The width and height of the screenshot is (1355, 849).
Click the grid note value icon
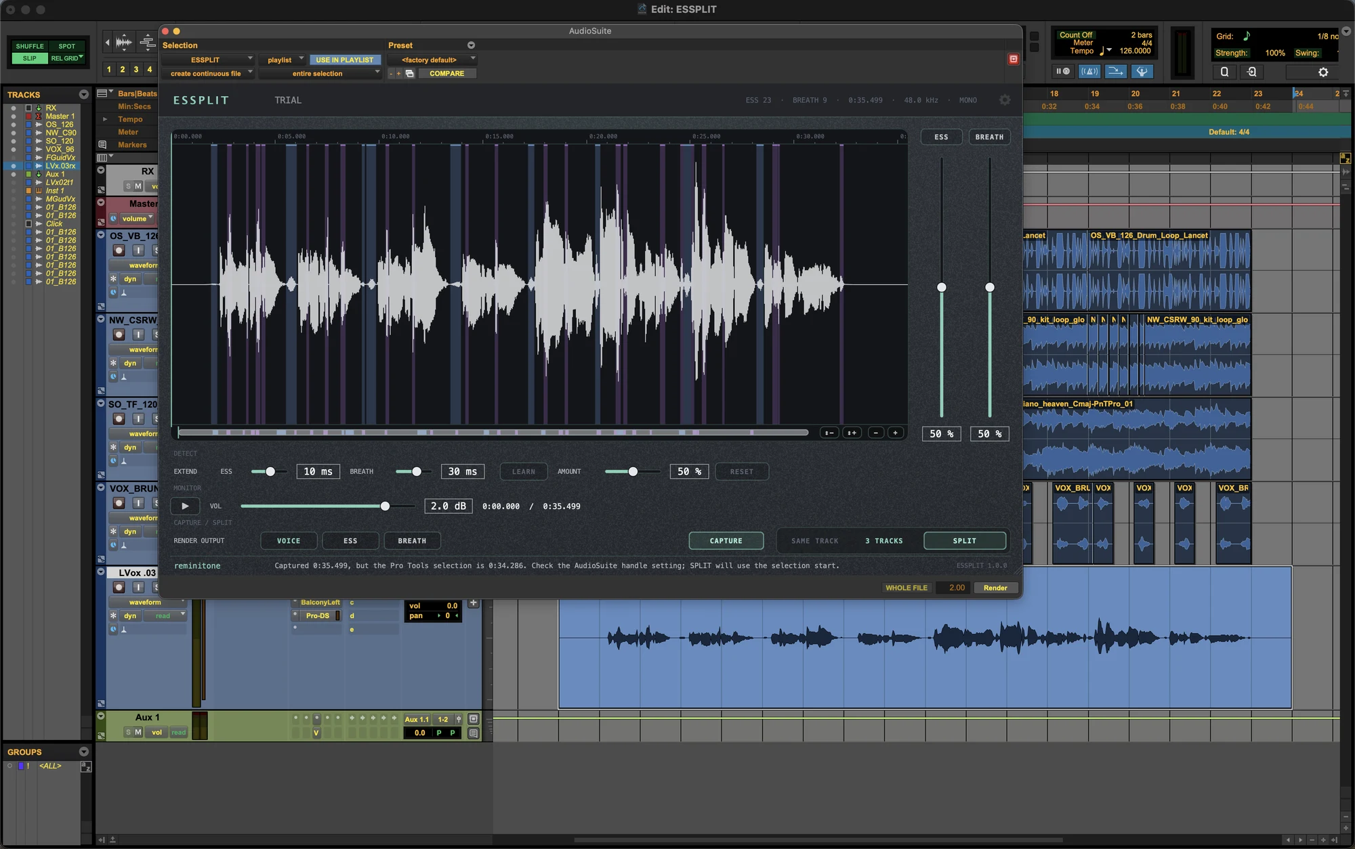1246,36
